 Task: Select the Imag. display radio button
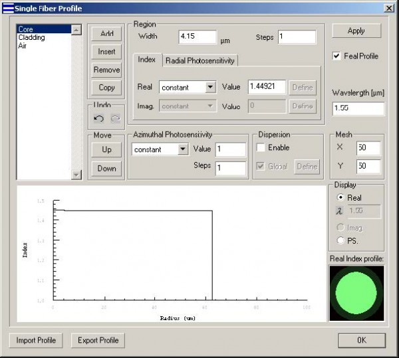coord(340,227)
